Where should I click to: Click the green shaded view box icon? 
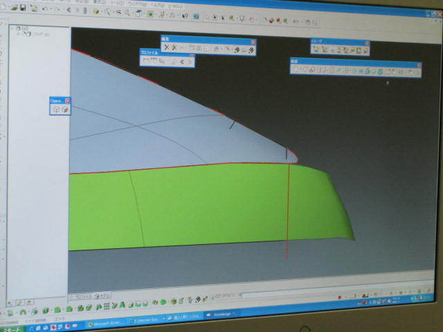click(x=150, y=14)
